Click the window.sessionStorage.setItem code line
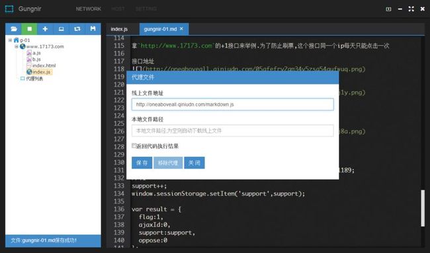The image size is (430, 253). tap(218, 194)
